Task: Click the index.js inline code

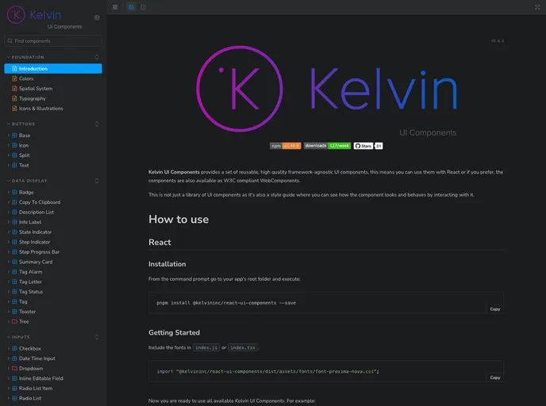Action: click(206, 347)
